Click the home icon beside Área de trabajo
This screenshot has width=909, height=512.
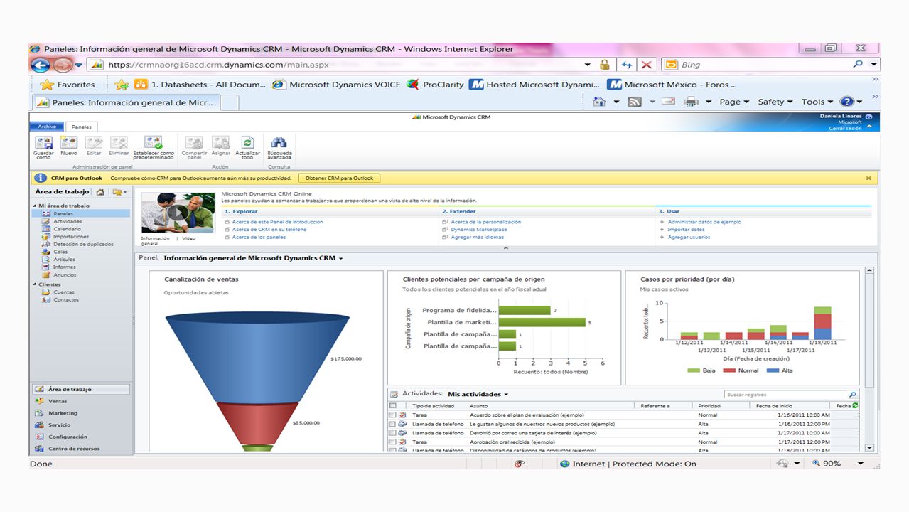(x=100, y=192)
